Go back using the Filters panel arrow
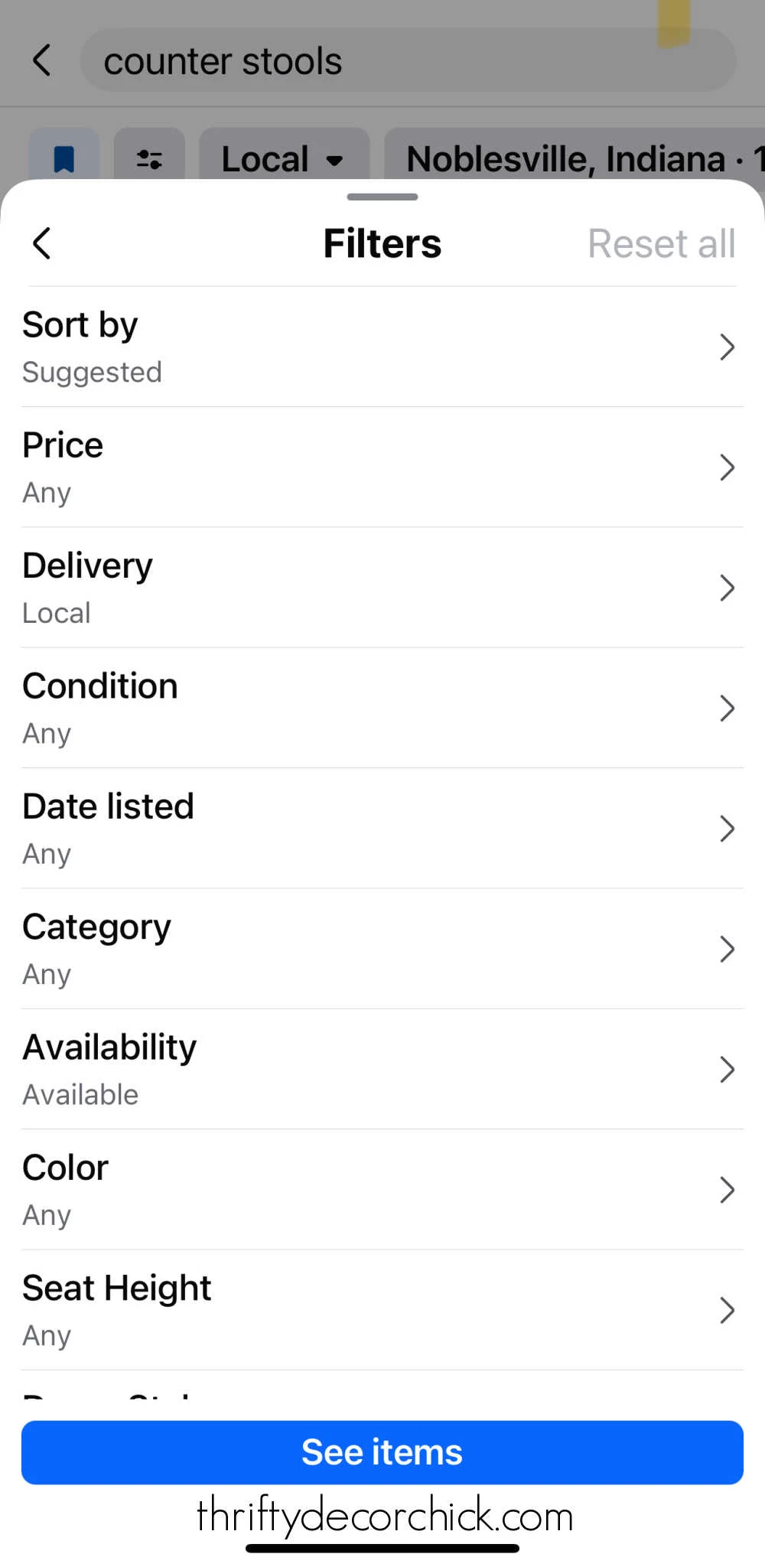 coord(42,244)
